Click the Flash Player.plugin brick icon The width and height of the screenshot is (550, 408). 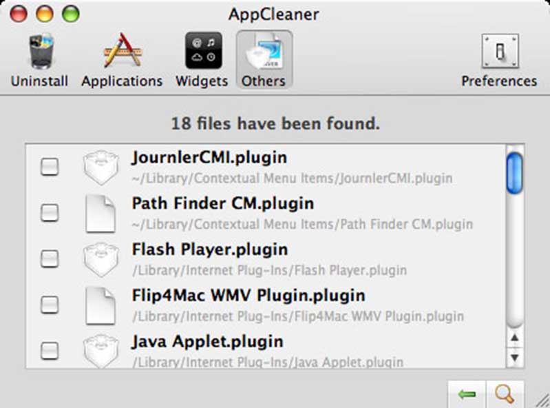tap(101, 259)
